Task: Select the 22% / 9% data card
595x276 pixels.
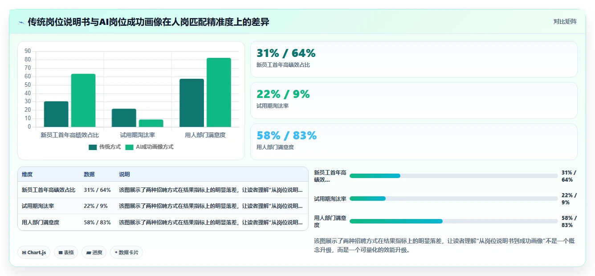Action: click(x=414, y=100)
